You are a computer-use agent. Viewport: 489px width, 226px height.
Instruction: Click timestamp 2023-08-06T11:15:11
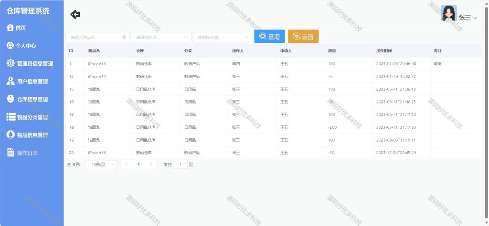coord(396,140)
